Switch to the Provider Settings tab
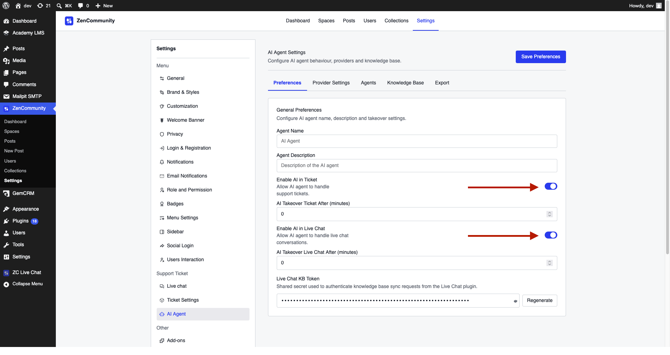Viewport: 670px width, 355px height. tap(331, 83)
